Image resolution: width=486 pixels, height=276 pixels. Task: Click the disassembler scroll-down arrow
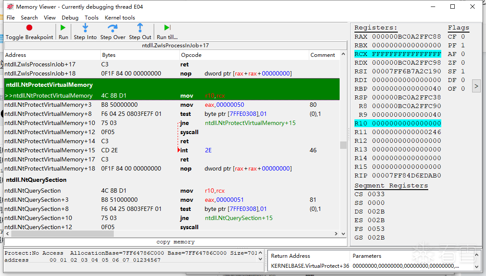pos(343,233)
